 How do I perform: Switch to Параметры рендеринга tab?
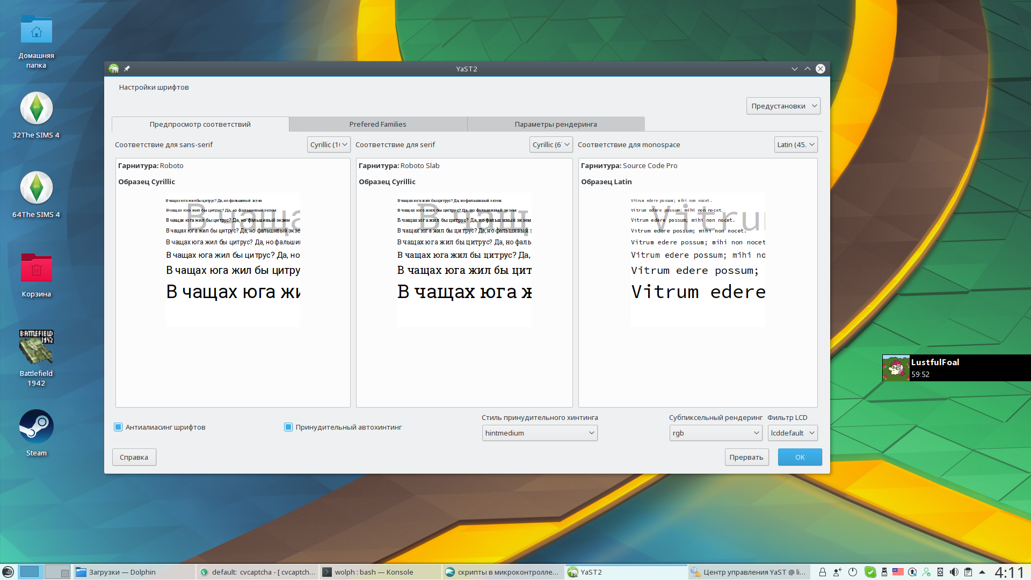(556, 124)
